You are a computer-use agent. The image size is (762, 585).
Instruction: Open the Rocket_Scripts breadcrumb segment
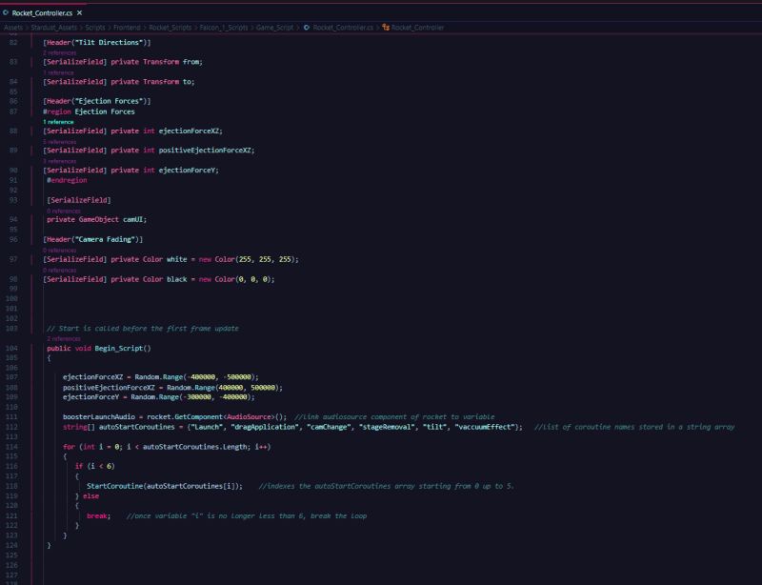(x=170, y=28)
